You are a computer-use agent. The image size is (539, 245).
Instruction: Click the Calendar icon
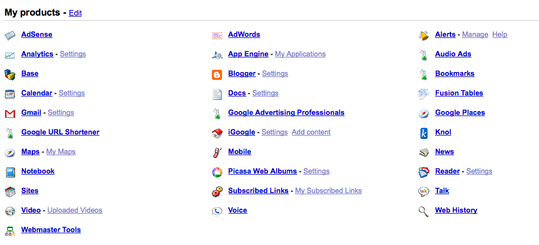10,94
